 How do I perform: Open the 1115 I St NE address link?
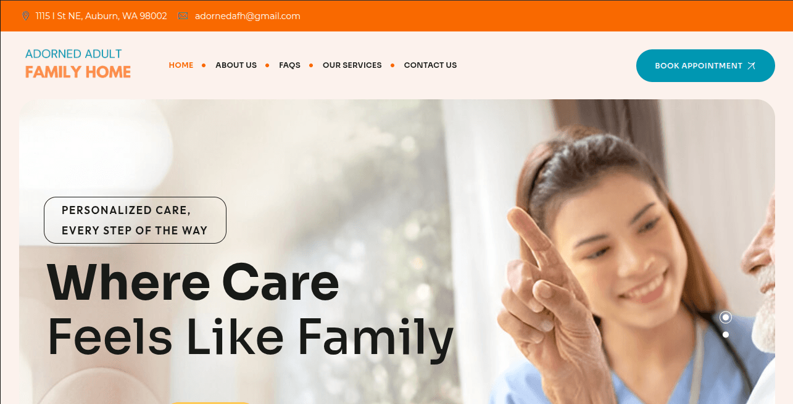tap(101, 16)
